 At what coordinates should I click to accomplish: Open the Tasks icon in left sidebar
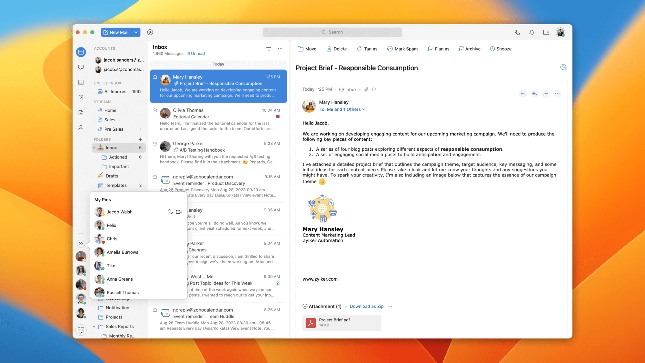point(81,97)
